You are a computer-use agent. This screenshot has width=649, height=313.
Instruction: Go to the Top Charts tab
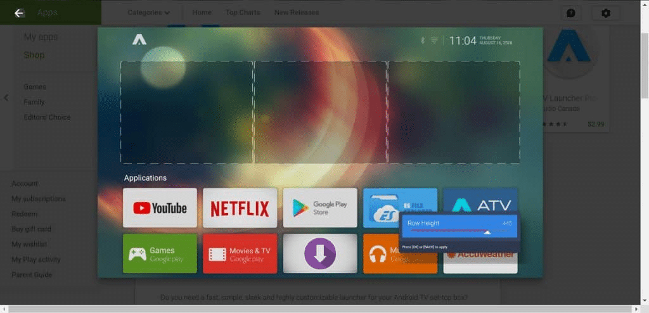pos(243,13)
